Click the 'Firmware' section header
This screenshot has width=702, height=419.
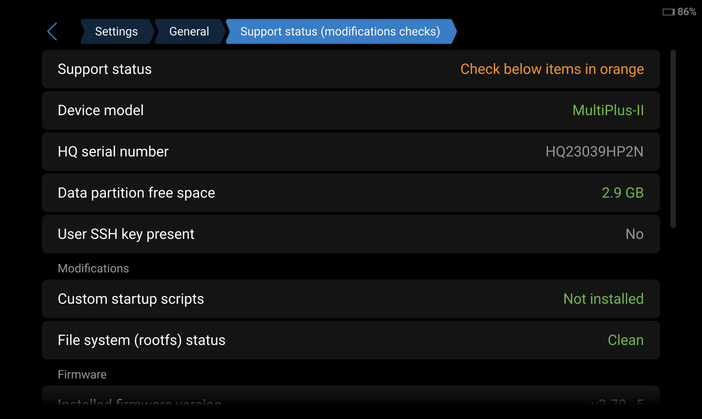point(82,374)
